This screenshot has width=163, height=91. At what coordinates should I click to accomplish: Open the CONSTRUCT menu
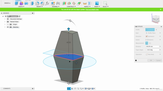coord(71,7)
